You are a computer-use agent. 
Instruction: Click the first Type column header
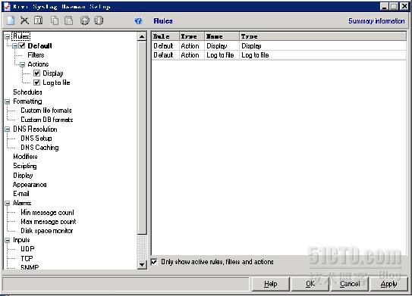coord(192,36)
